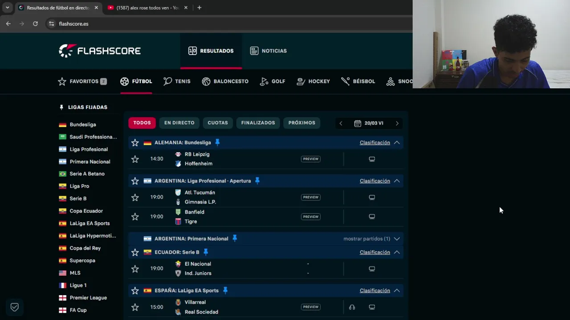This screenshot has width=570, height=320.
Task: Favorite the Ecuador Serie B league star
Action: tap(135, 252)
